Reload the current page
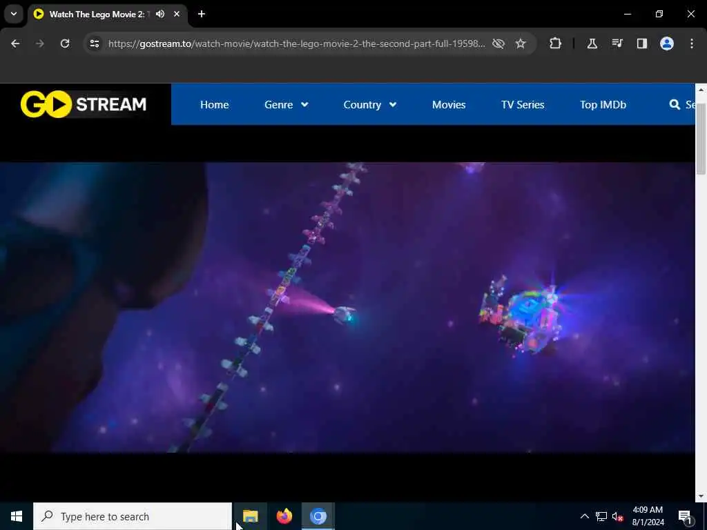Image resolution: width=707 pixels, height=530 pixels. (65, 43)
